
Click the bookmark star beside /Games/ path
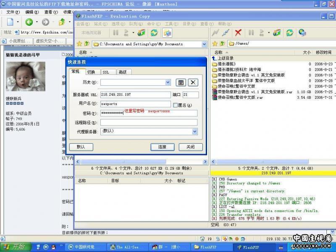[215, 44]
